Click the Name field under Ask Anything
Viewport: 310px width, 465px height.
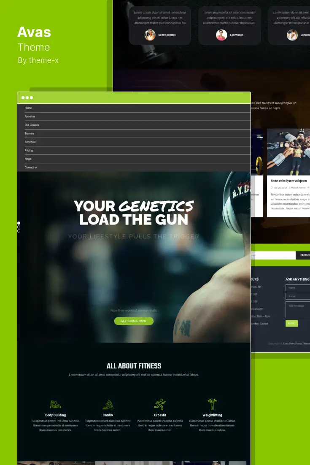point(298,288)
